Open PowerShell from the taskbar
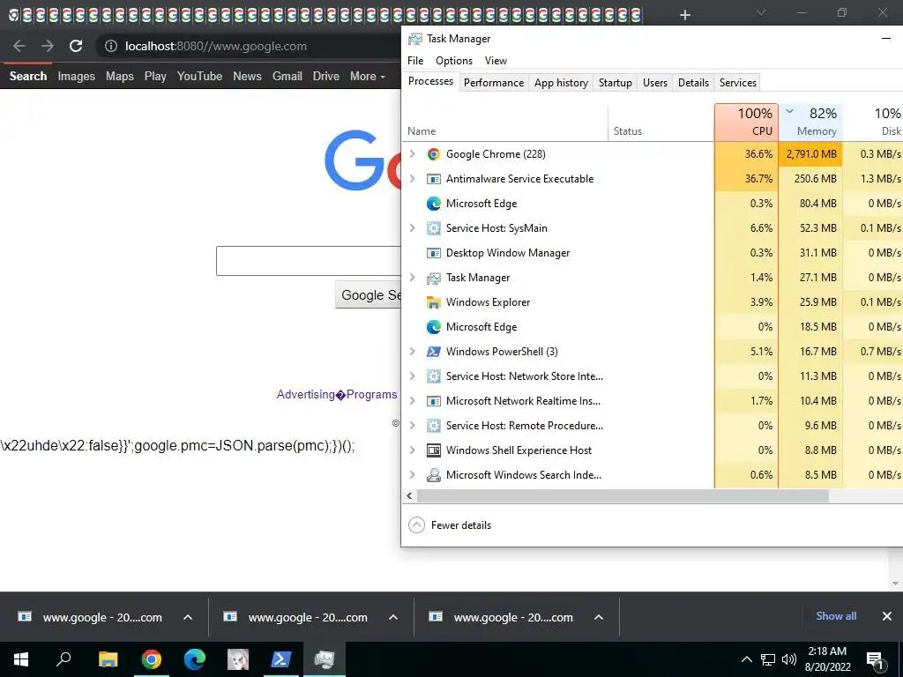The height and width of the screenshot is (677, 903). (280, 659)
